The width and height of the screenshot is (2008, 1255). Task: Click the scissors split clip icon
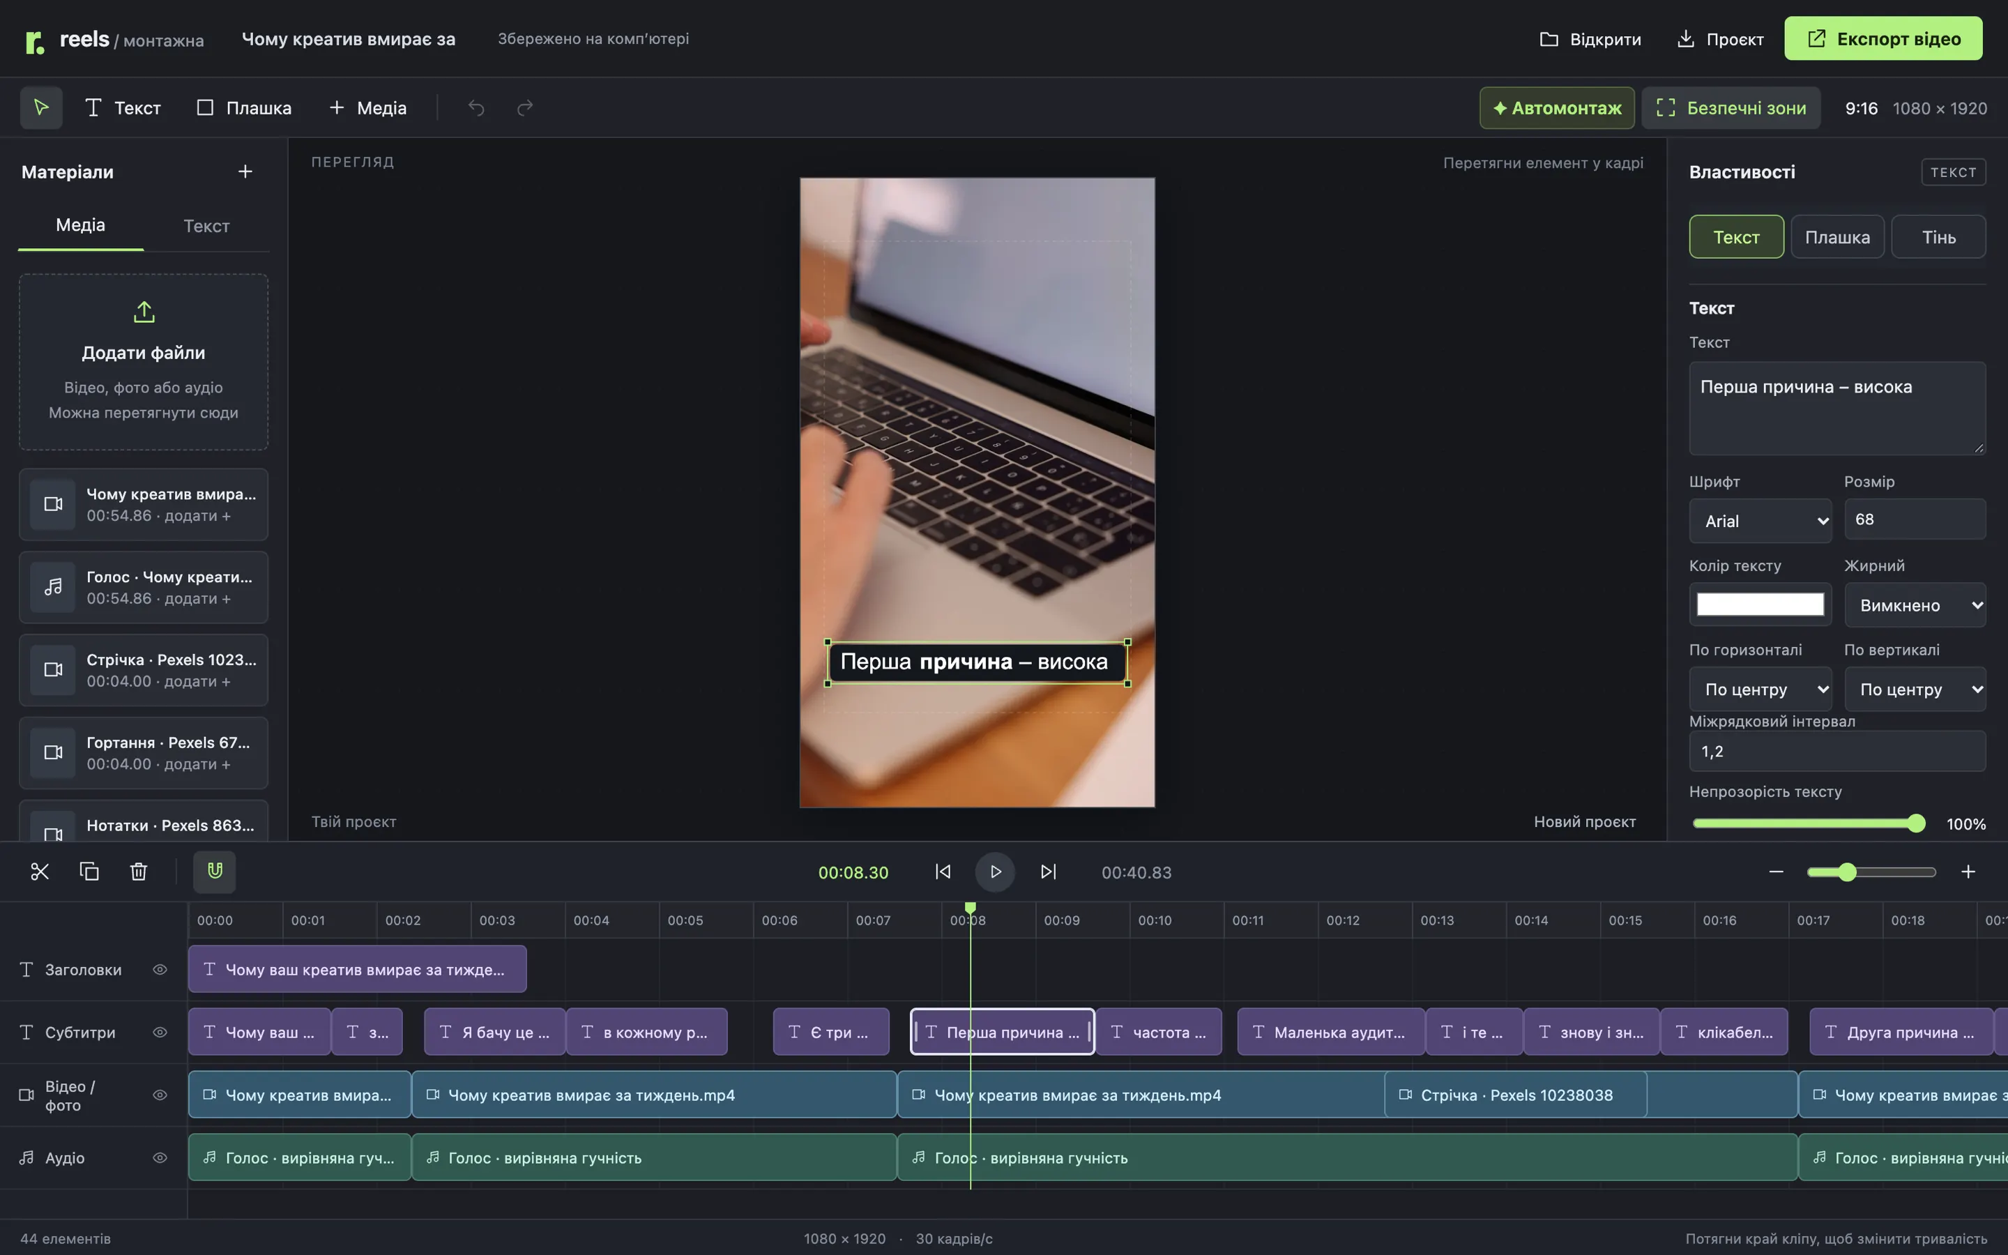pos(40,872)
